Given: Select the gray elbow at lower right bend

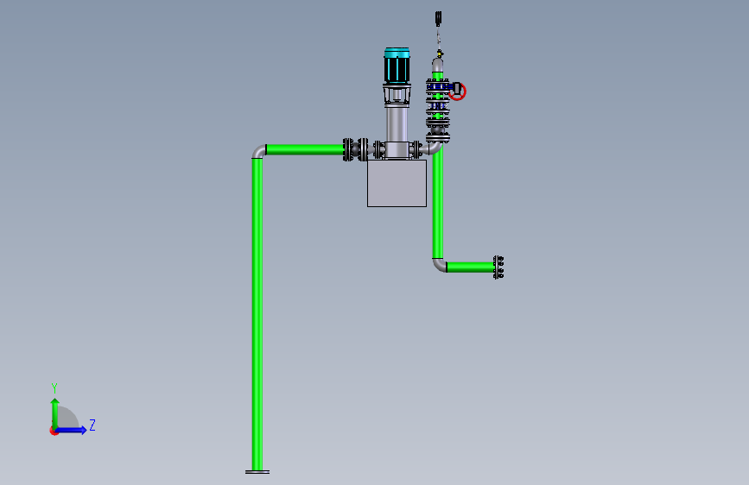Looking at the screenshot, I should [440, 265].
